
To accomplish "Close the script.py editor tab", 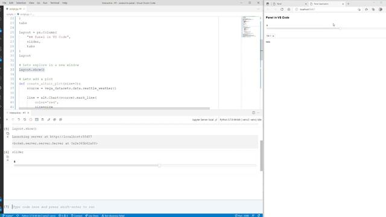I will click(24, 9).
